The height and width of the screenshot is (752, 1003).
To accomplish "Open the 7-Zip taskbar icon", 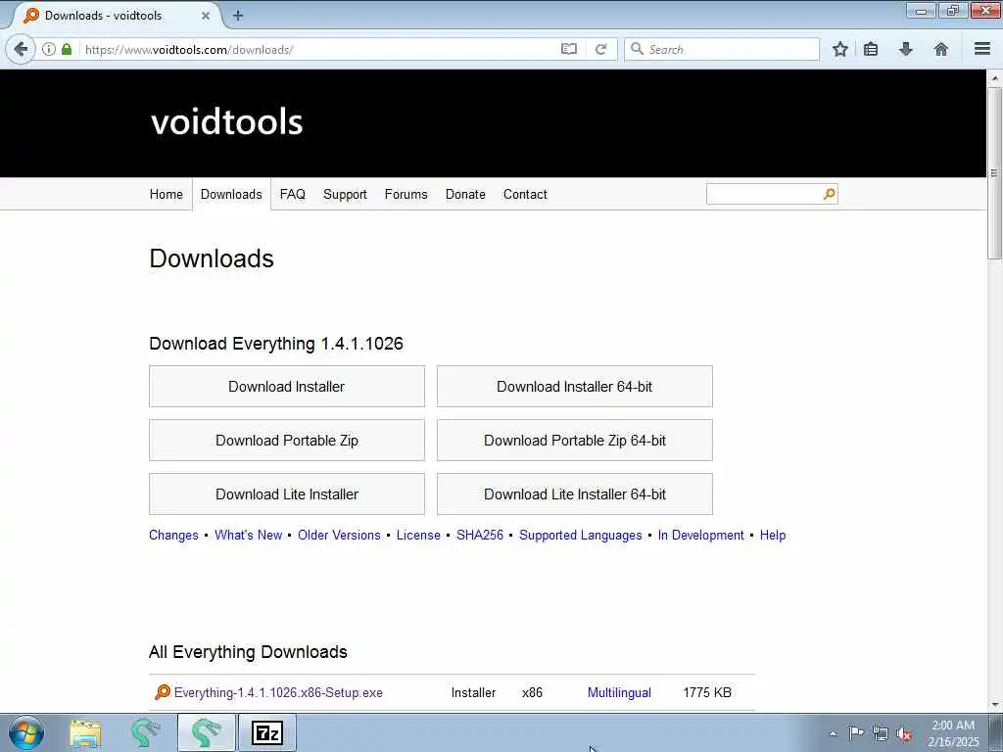I will [x=266, y=732].
